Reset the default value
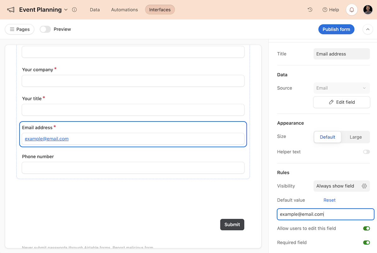 click(x=329, y=200)
